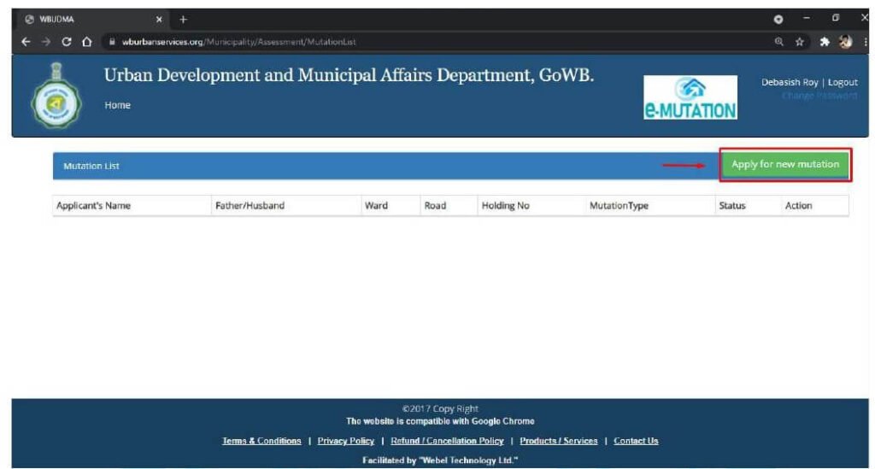Click the Mutation List panel header

pyautogui.click(x=385, y=166)
